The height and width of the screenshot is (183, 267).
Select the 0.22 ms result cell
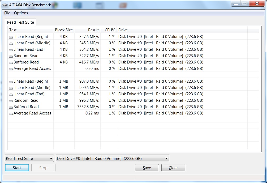pos(92,113)
